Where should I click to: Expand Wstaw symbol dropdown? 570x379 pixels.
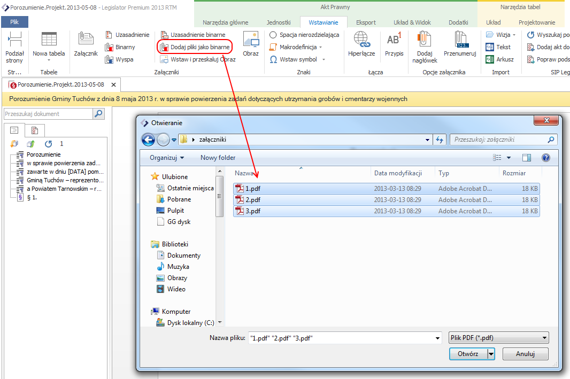(323, 59)
